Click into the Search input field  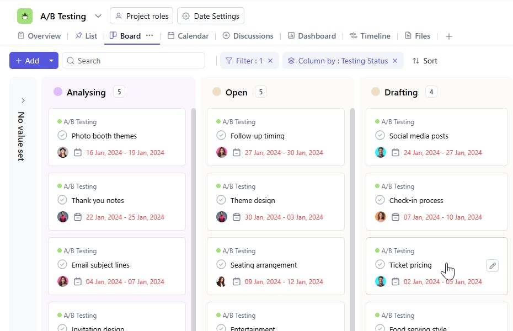(138, 61)
